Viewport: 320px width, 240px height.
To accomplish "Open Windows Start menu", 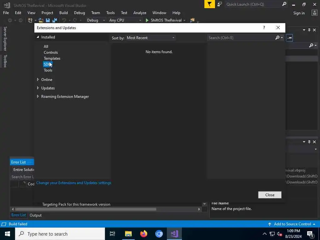I will (x=7, y=234).
